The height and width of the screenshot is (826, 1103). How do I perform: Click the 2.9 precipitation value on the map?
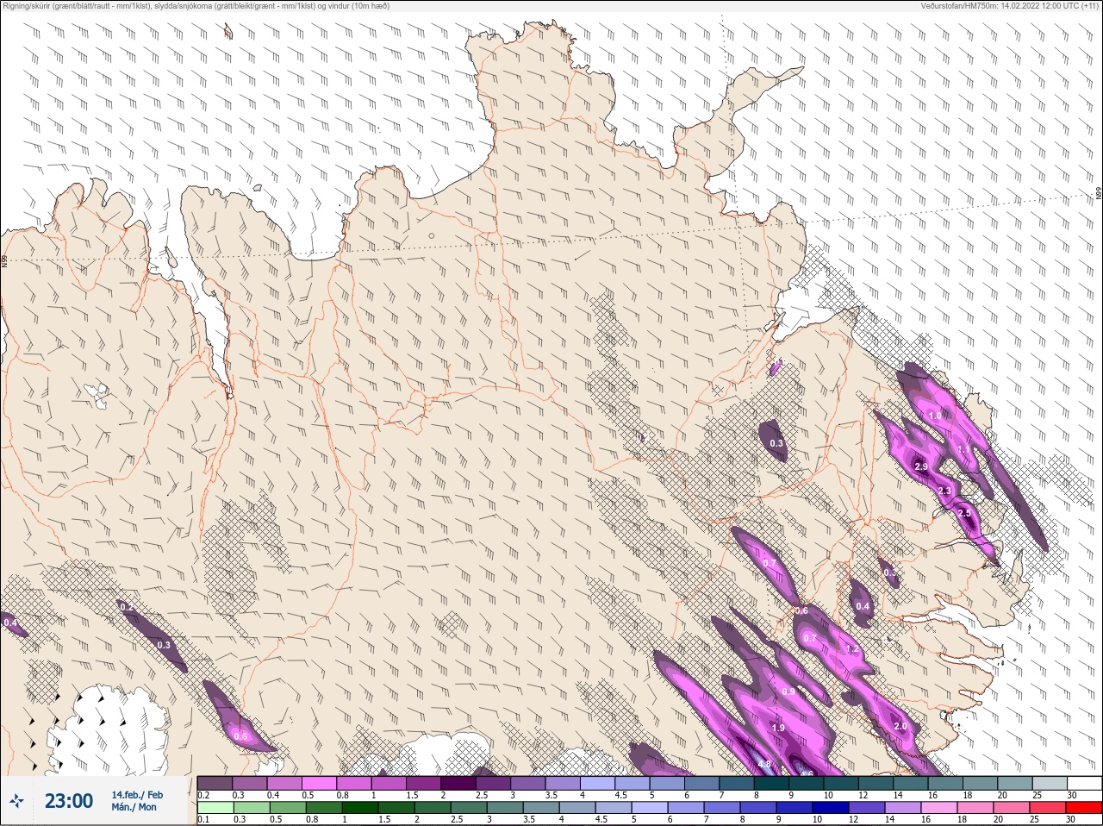click(x=920, y=466)
